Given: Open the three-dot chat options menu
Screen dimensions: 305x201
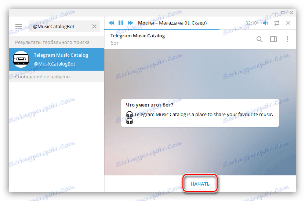Looking at the screenshot, I should point(287,39).
